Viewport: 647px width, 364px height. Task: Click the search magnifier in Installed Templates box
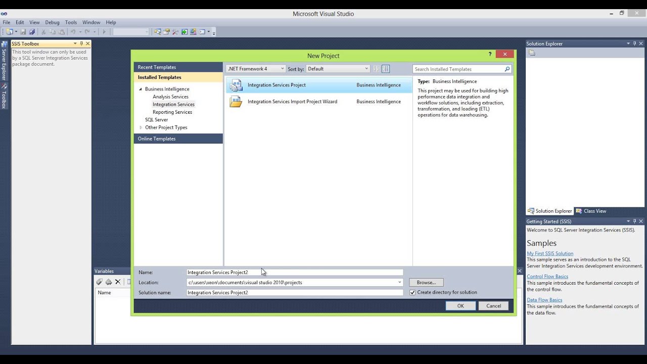pyautogui.click(x=507, y=69)
